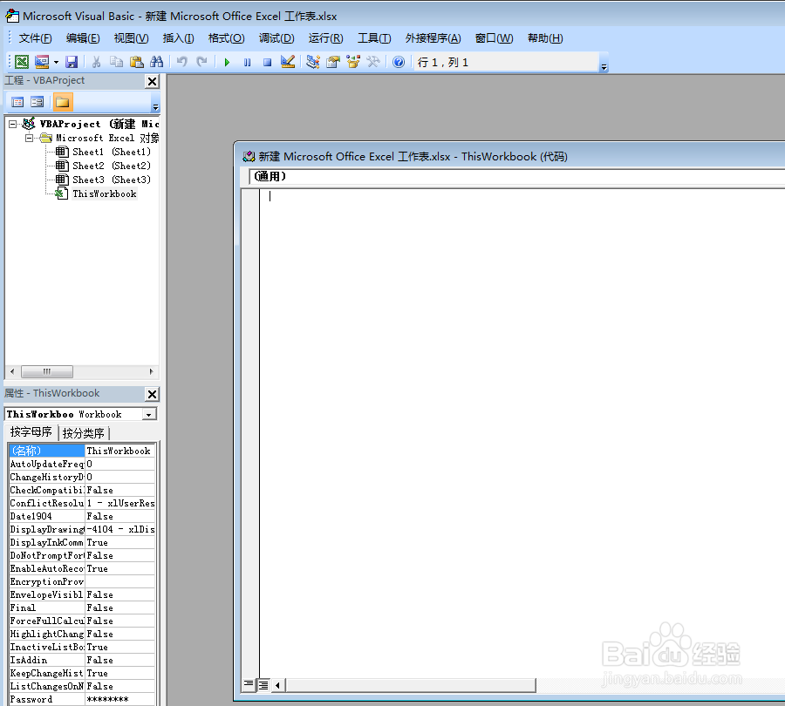Click the project tree horizontal scroll thumb
785x706 pixels.
tap(47, 372)
